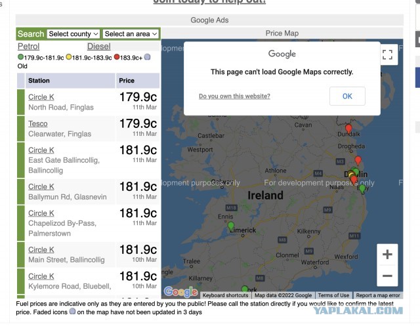420x330 pixels.
Task: Sort by the Price column header
Action: click(x=138, y=81)
